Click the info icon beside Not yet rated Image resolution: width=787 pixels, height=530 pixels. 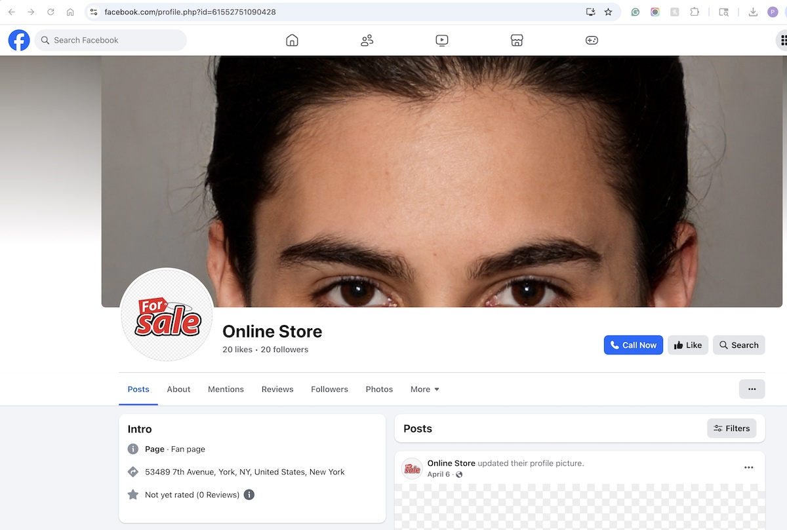(x=249, y=495)
